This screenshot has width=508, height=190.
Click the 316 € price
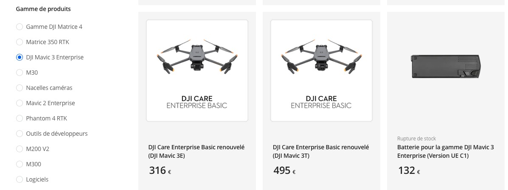point(160,170)
